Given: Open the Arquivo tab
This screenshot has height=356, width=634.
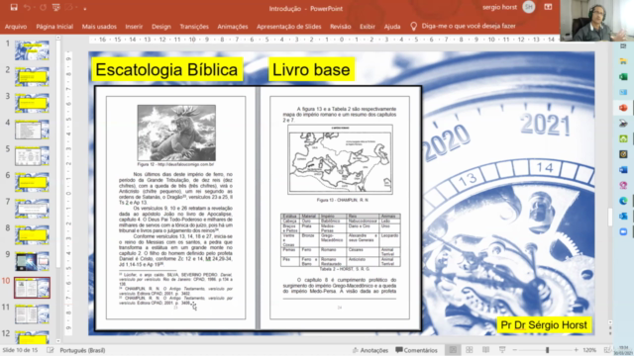Looking at the screenshot, I should click(16, 27).
